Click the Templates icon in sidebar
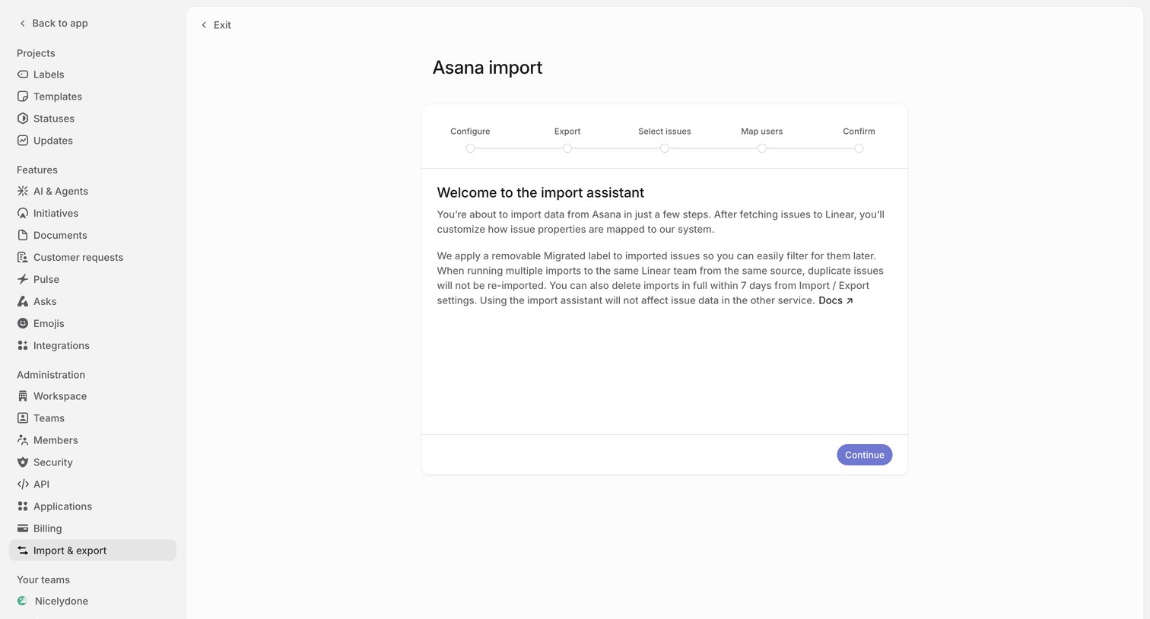The image size is (1150, 619). (23, 97)
